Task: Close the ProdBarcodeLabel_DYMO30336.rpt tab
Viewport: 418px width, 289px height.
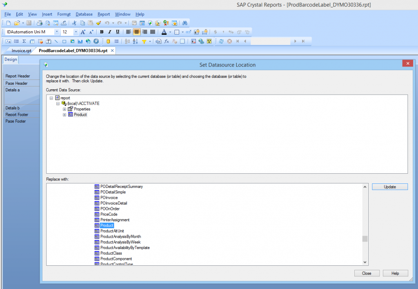Action: (x=112, y=51)
